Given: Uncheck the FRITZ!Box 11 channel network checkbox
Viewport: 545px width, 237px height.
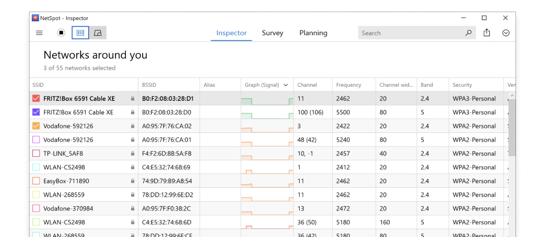Looking at the screenshot, I should (x=36, y=99).
